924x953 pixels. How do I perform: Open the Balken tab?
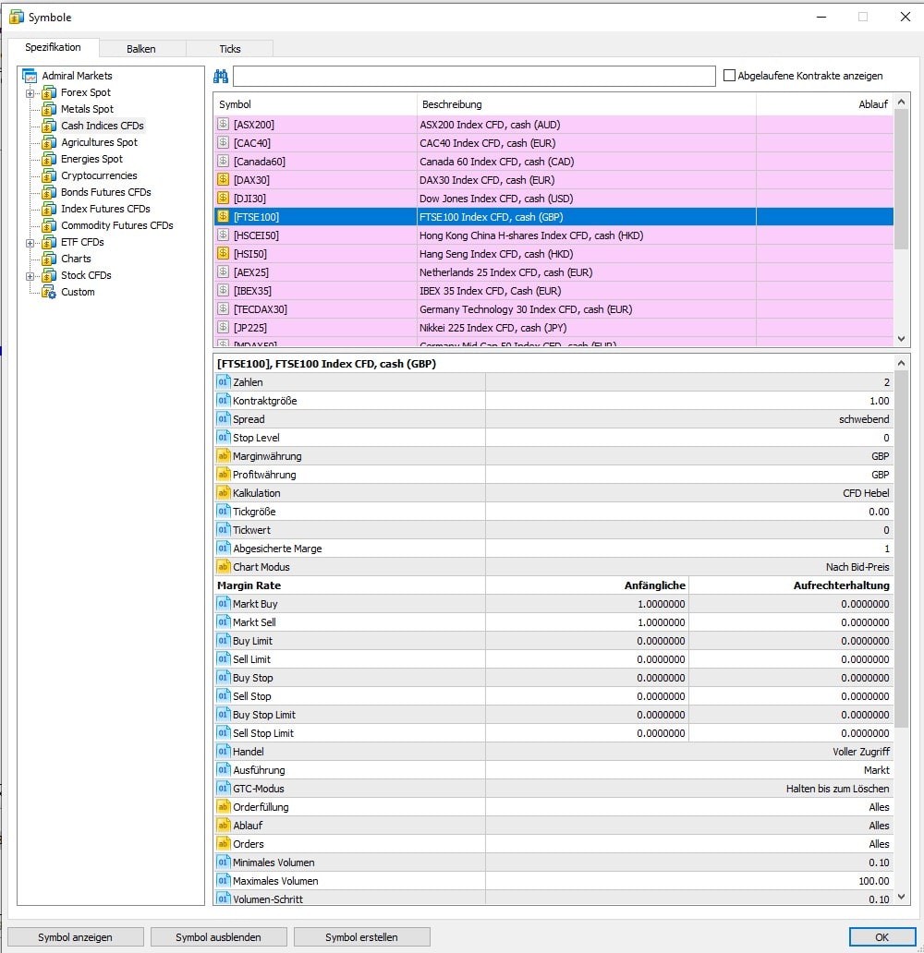[x=141, y=49]
